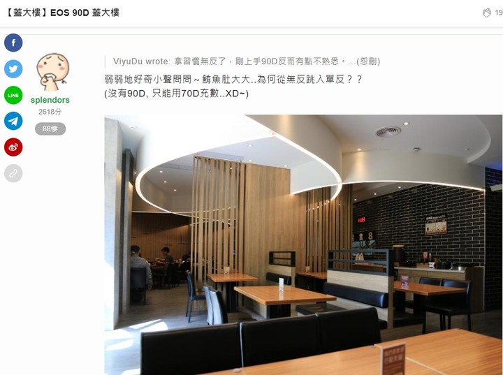Click the 2618分 score under username

(x=50, y=112)
